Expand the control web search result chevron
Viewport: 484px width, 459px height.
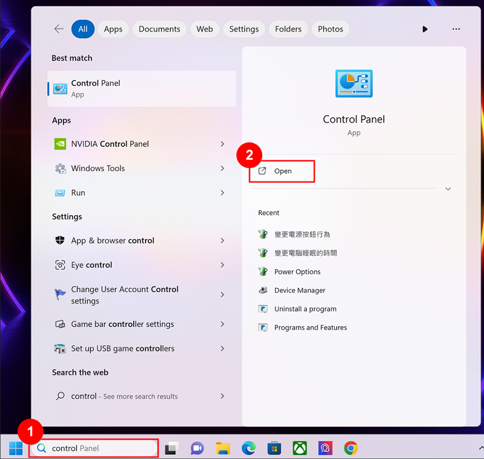click(x=222, y=396)
